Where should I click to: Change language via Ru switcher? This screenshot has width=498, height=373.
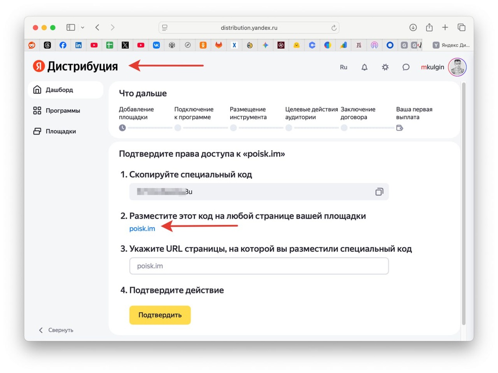(344, 67)
